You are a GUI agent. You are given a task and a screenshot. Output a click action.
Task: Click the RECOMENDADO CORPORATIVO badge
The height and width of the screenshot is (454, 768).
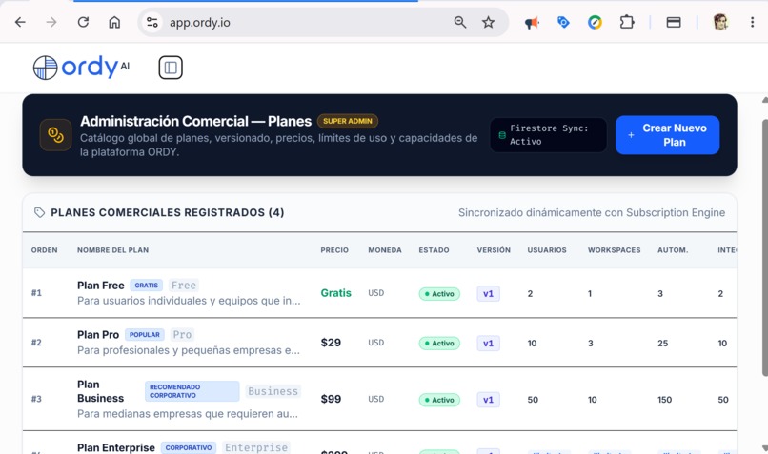pos(192,391)
